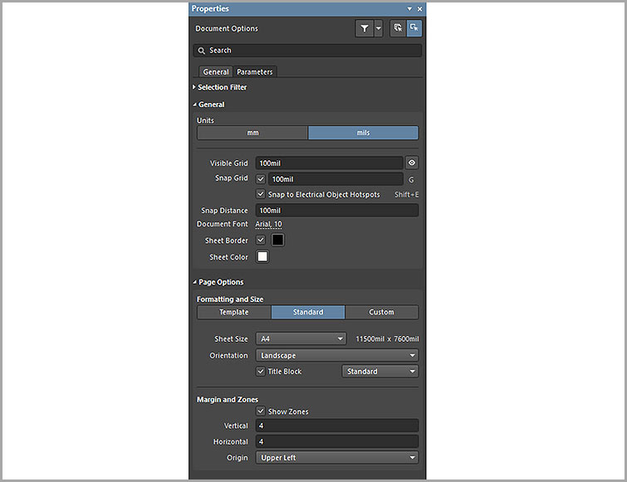Viewport: 627px width, 482px height.
Task: Uncheck the Title Block checkbox
Action: coord(261,372)
